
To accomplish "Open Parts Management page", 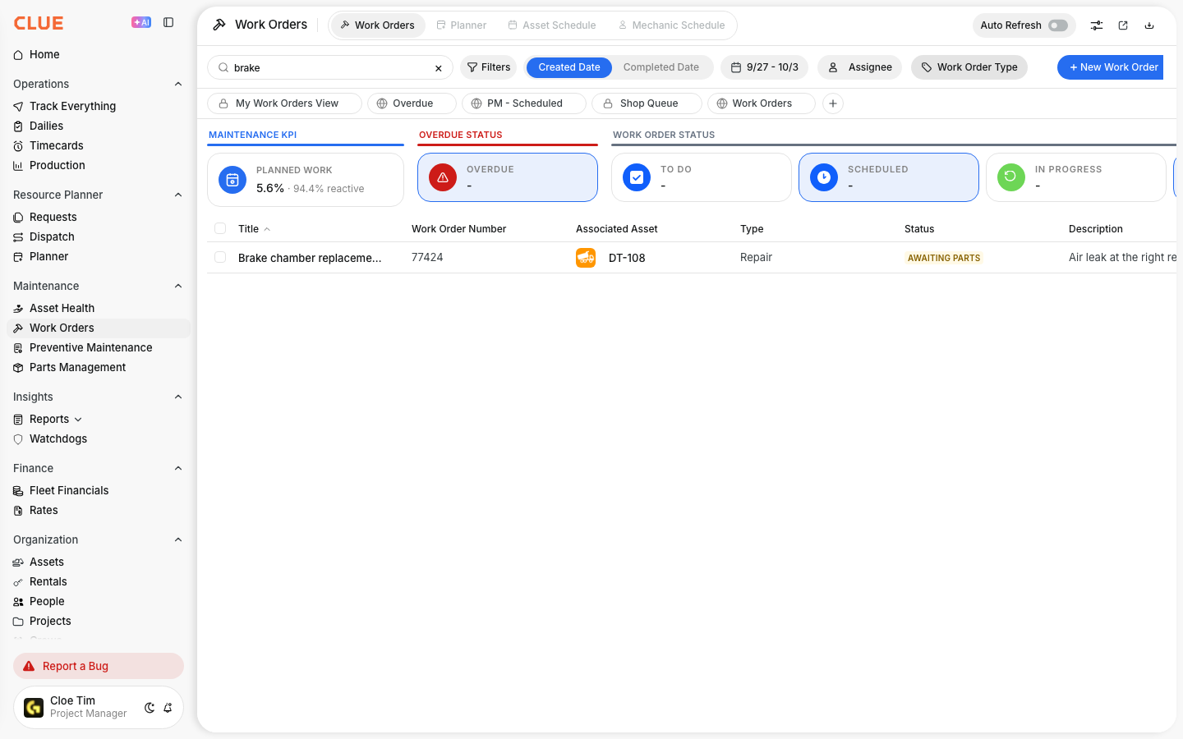I will pyautogui.click(x=77, y=367).
